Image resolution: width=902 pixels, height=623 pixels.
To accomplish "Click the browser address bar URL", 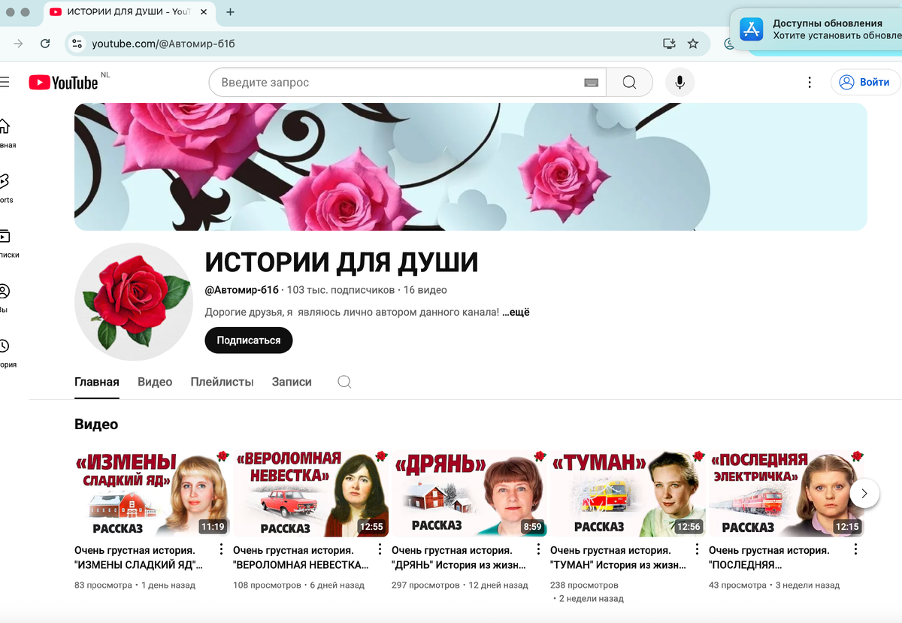I will click(163, 44).
